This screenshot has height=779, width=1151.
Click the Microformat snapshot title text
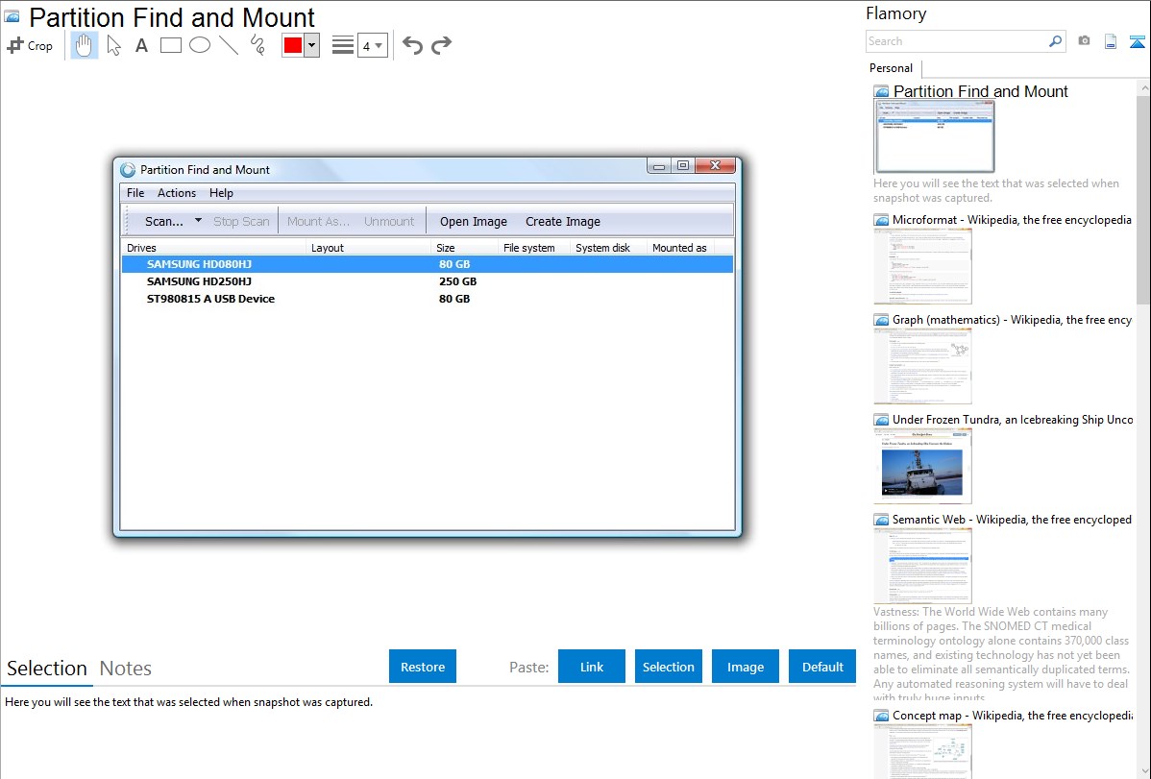click(1012, 220)
